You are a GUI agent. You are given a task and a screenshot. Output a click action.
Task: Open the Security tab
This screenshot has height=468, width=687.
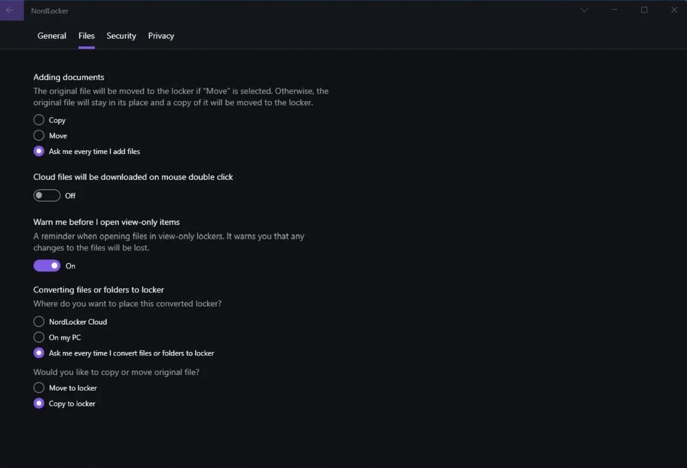[121, 36]
